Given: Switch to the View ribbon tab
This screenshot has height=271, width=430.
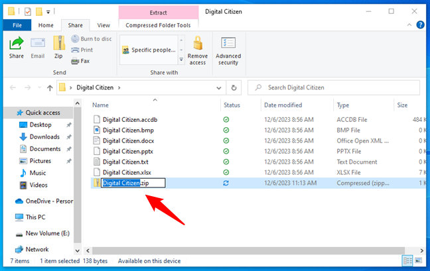Looking at the screenshot, I should 104,25.
